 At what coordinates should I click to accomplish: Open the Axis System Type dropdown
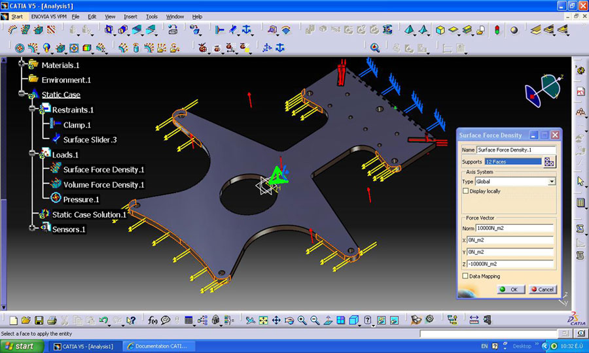point(552,182)
